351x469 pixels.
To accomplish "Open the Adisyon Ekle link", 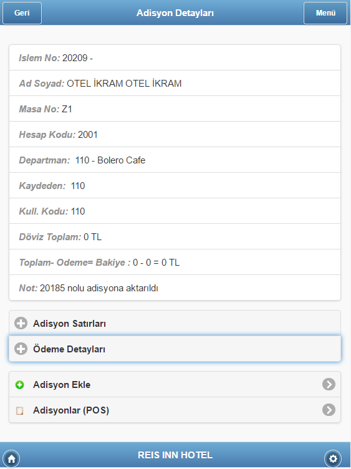I will (x=175, y=384).
